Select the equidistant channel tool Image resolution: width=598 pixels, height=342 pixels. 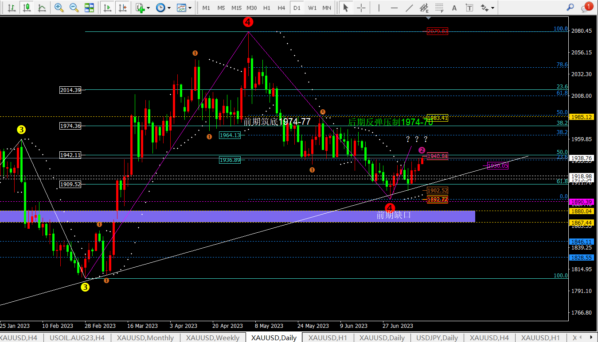[424, 8]
